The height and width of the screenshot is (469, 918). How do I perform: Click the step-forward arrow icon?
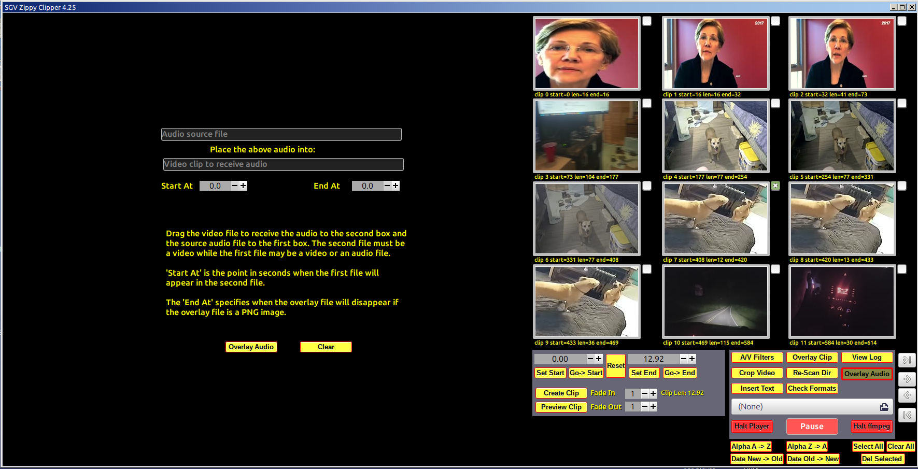click(907, 379)
